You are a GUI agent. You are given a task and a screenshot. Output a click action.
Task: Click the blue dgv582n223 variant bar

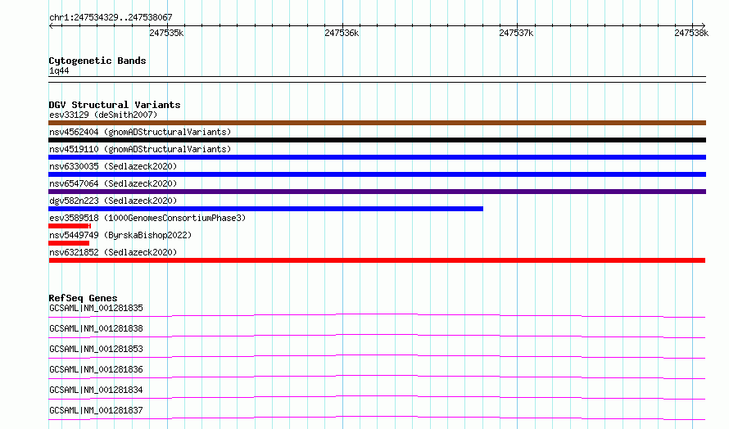tap(265, 209)
